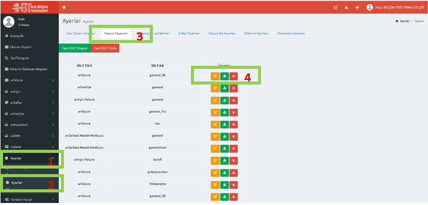Toggle the hamburger sidebar menu icon
Image resolution: width=428 pixels, height=205 pixels.
64,7
